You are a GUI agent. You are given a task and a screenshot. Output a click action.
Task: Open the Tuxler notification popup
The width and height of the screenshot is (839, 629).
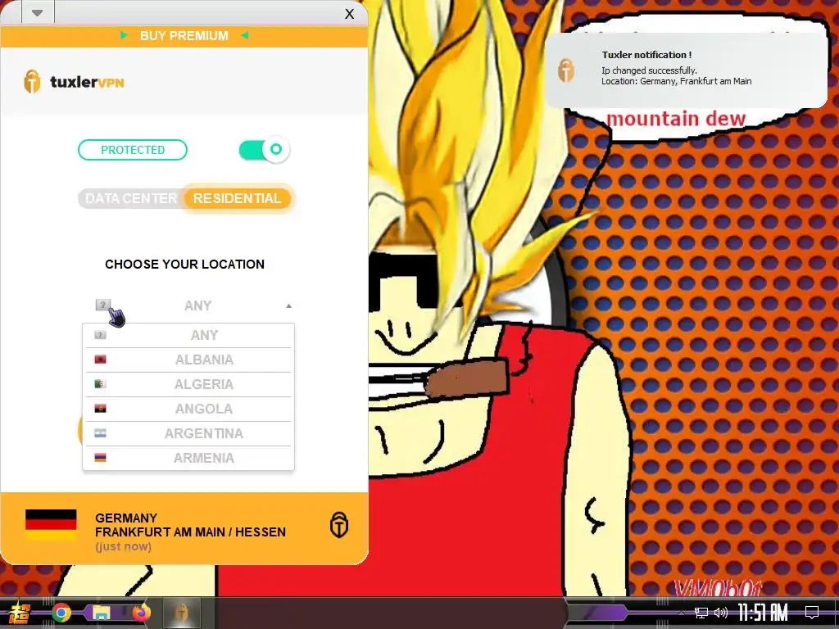(x=686, y=70)
